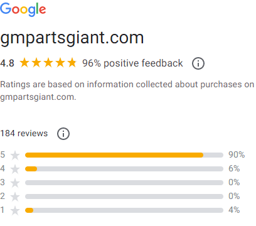Open info icon beside positive feedback
Screen dimensions: 256x226
pyautogui.click(x=198, y=63)
